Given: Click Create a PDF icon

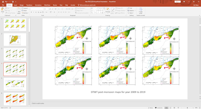Looking at the screenshot, I should pos(141,11).
